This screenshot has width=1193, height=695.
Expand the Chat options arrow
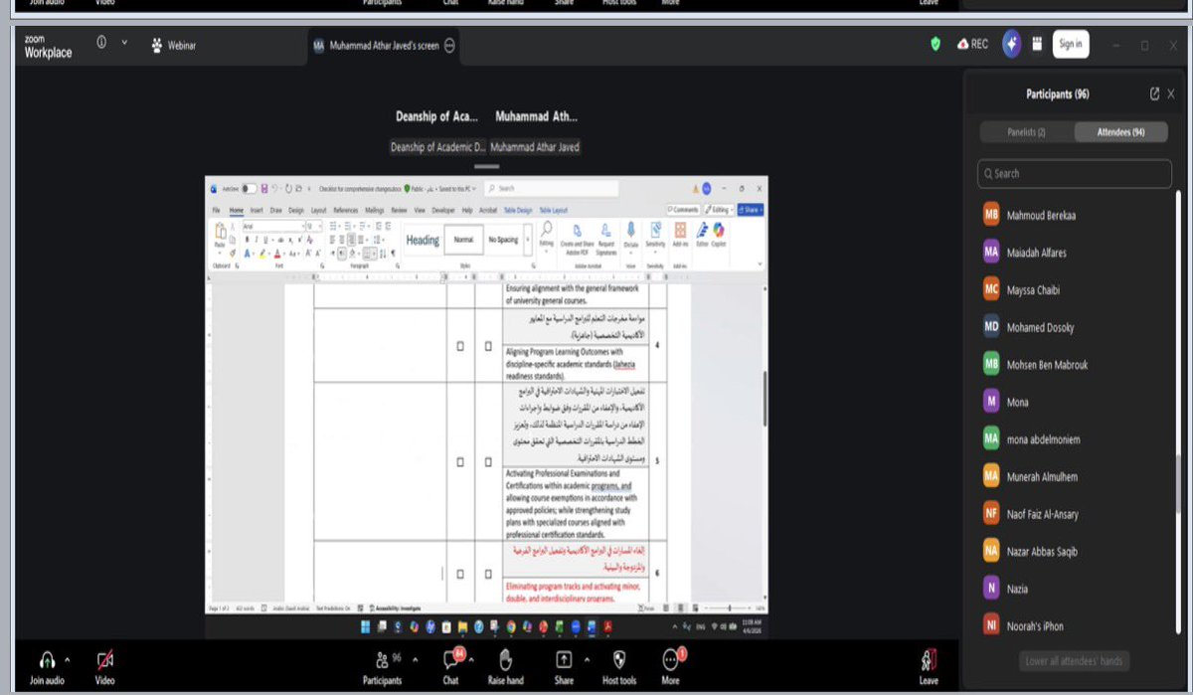click(472, 660)
